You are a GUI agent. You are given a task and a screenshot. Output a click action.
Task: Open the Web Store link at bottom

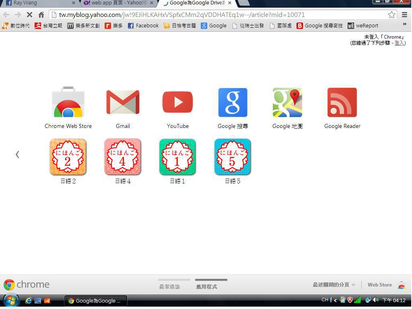coord(380,285)
